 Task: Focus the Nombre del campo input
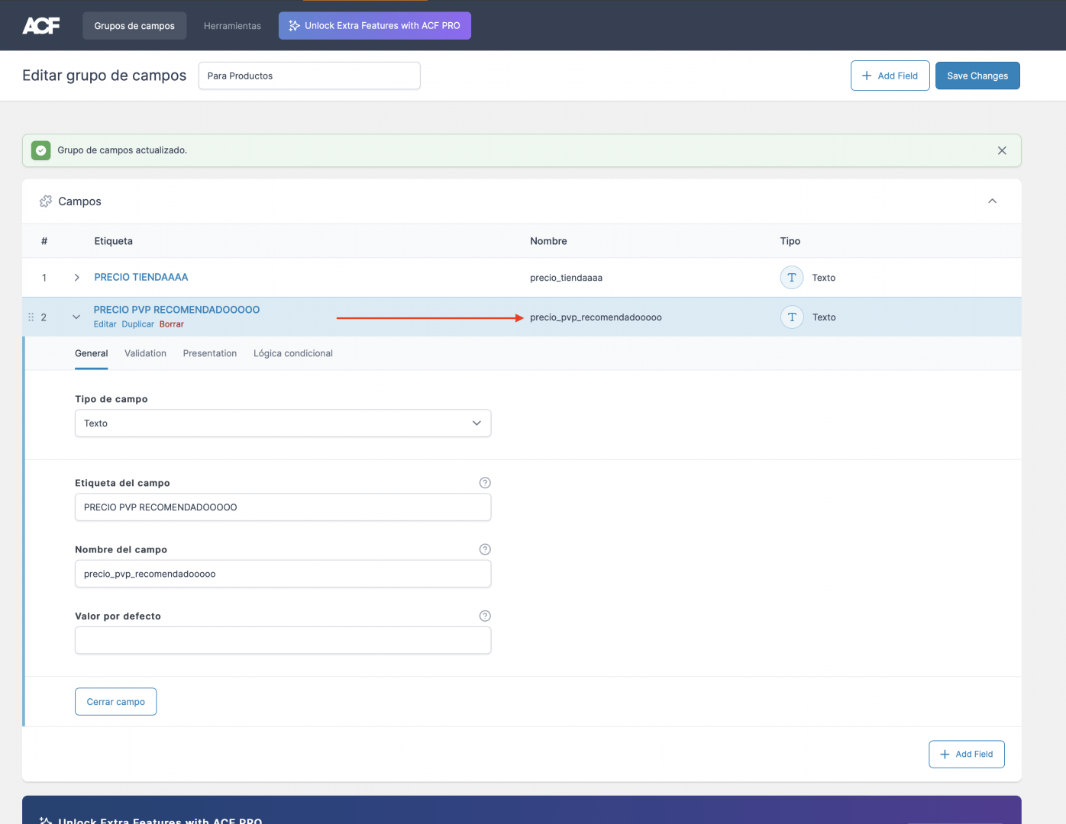pos(283,574)
